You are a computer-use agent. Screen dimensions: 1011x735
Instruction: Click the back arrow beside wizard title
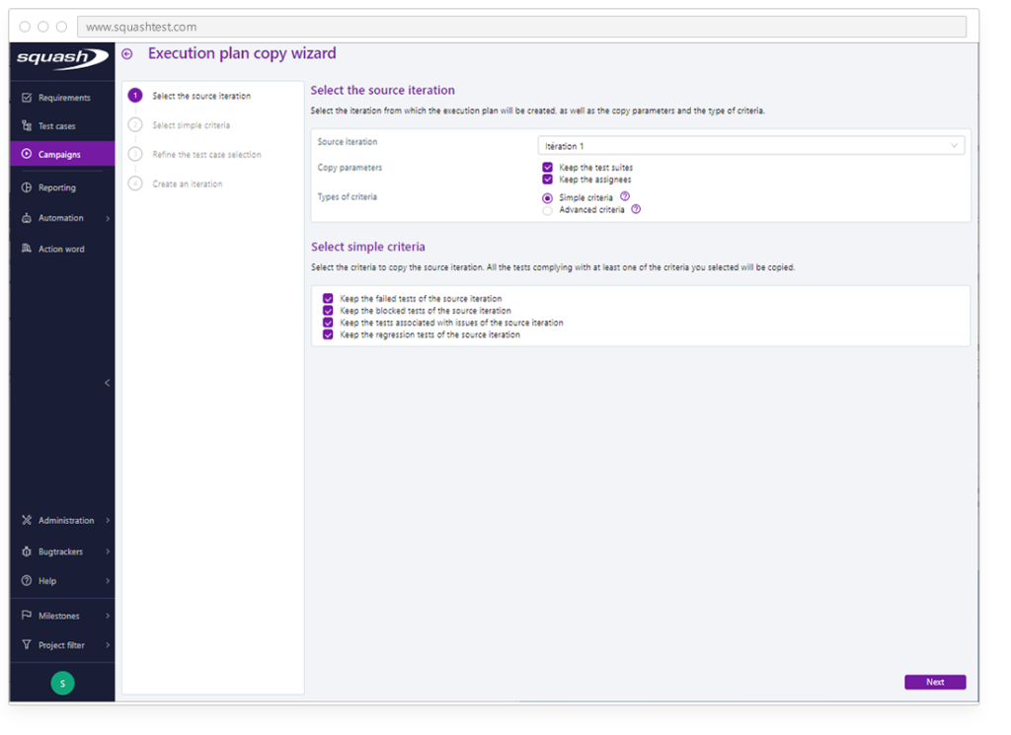[x=127, y=54]
